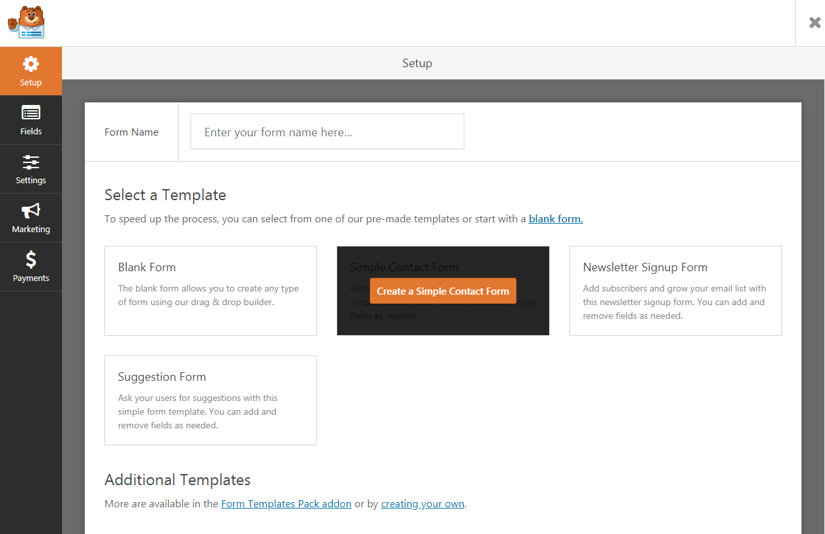This screenshot has height=534, width=825.
Task: Close the form builder with X
Action: pos(815,23)
